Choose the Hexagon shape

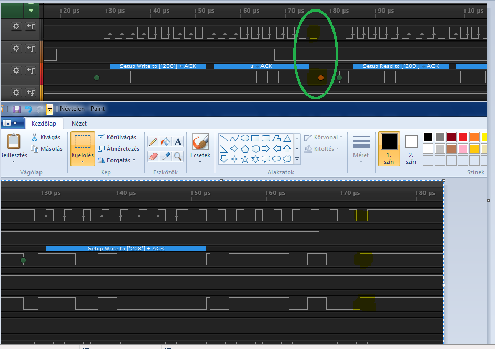[x=256, y=149]
